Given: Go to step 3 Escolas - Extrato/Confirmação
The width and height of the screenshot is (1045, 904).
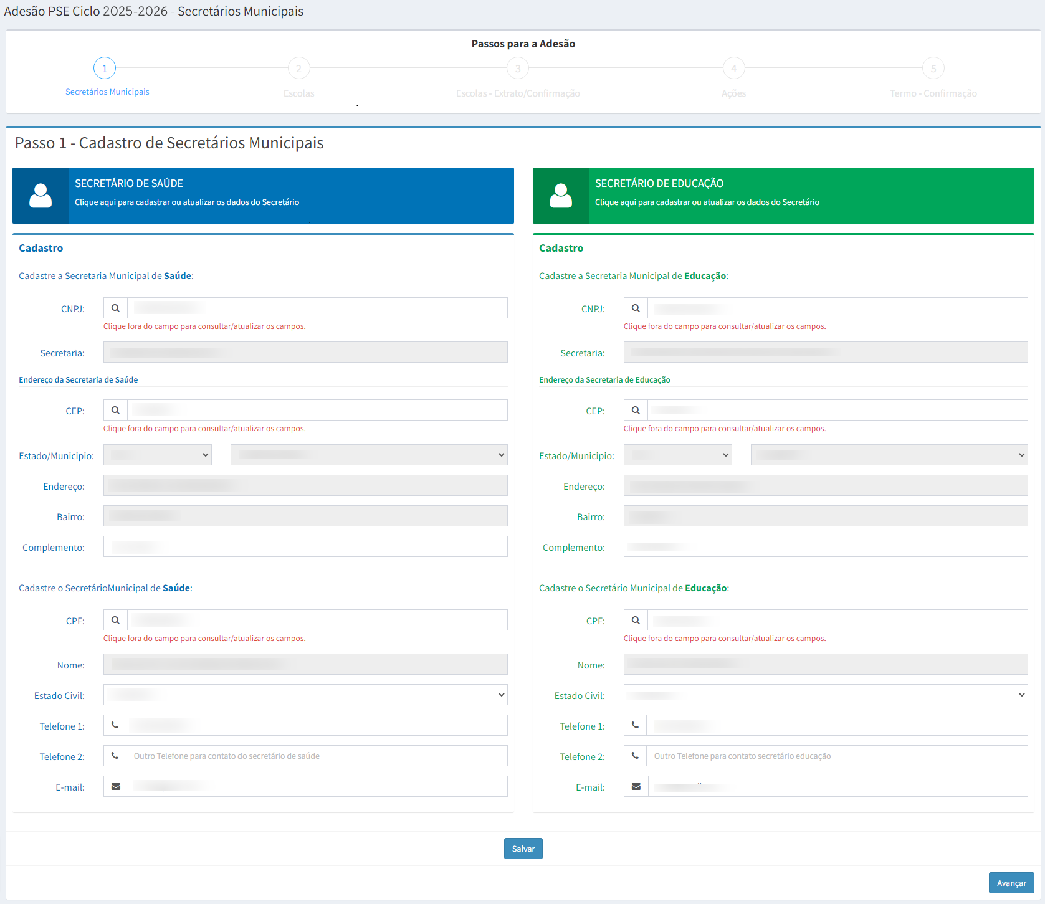Looking at the screenshot, I should 518,69.
